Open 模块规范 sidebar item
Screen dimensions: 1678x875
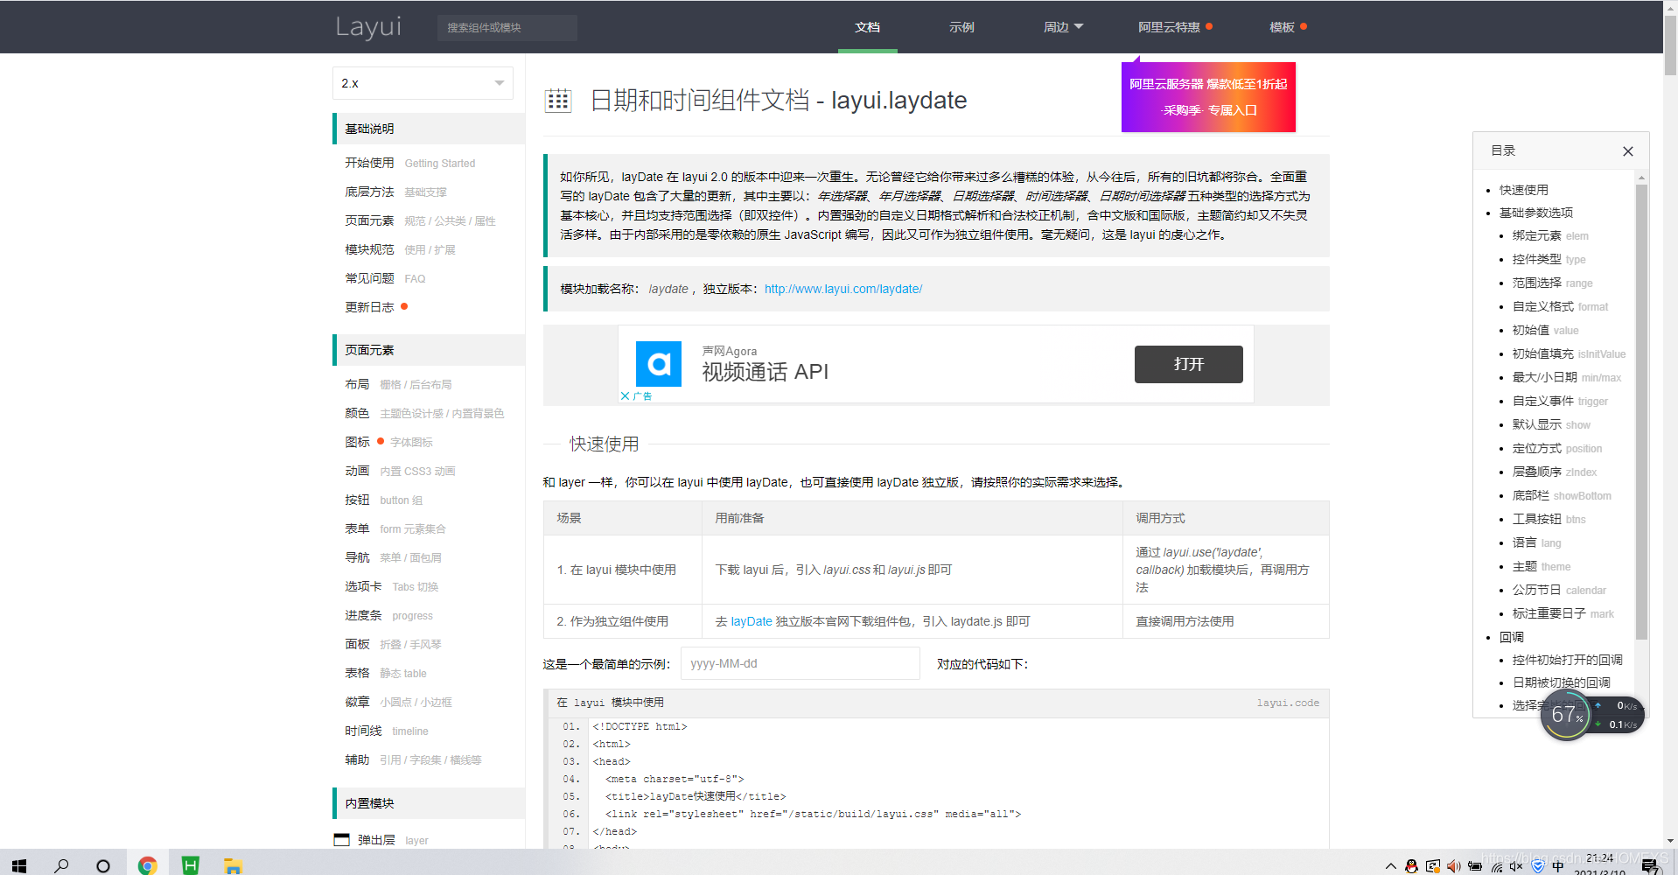(400, 249)
